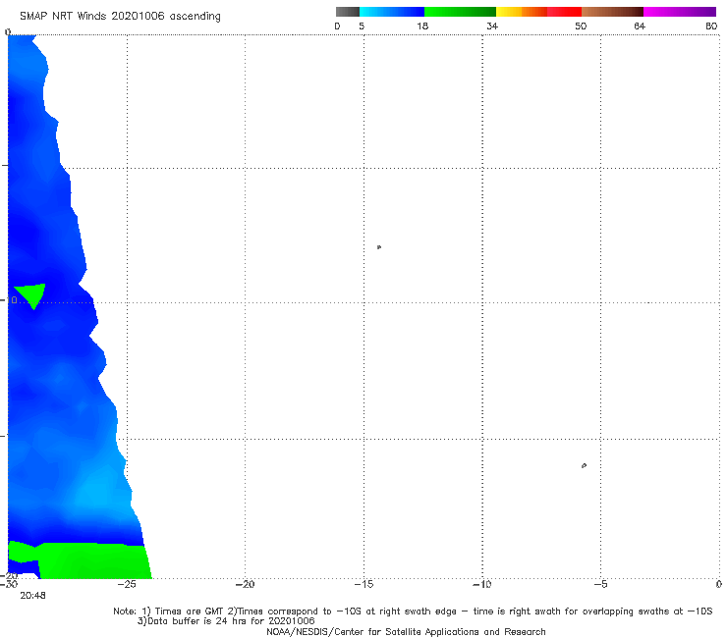
Task: Click the title 'SMAP NRT Winds 20201006 ascending'
Action: [x=120, y=17]
